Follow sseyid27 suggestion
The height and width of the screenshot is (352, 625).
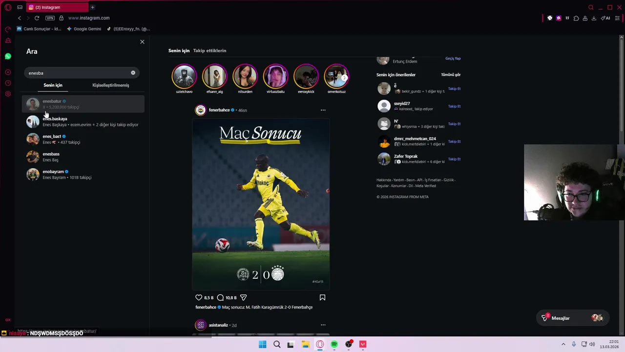click(454, 106)
